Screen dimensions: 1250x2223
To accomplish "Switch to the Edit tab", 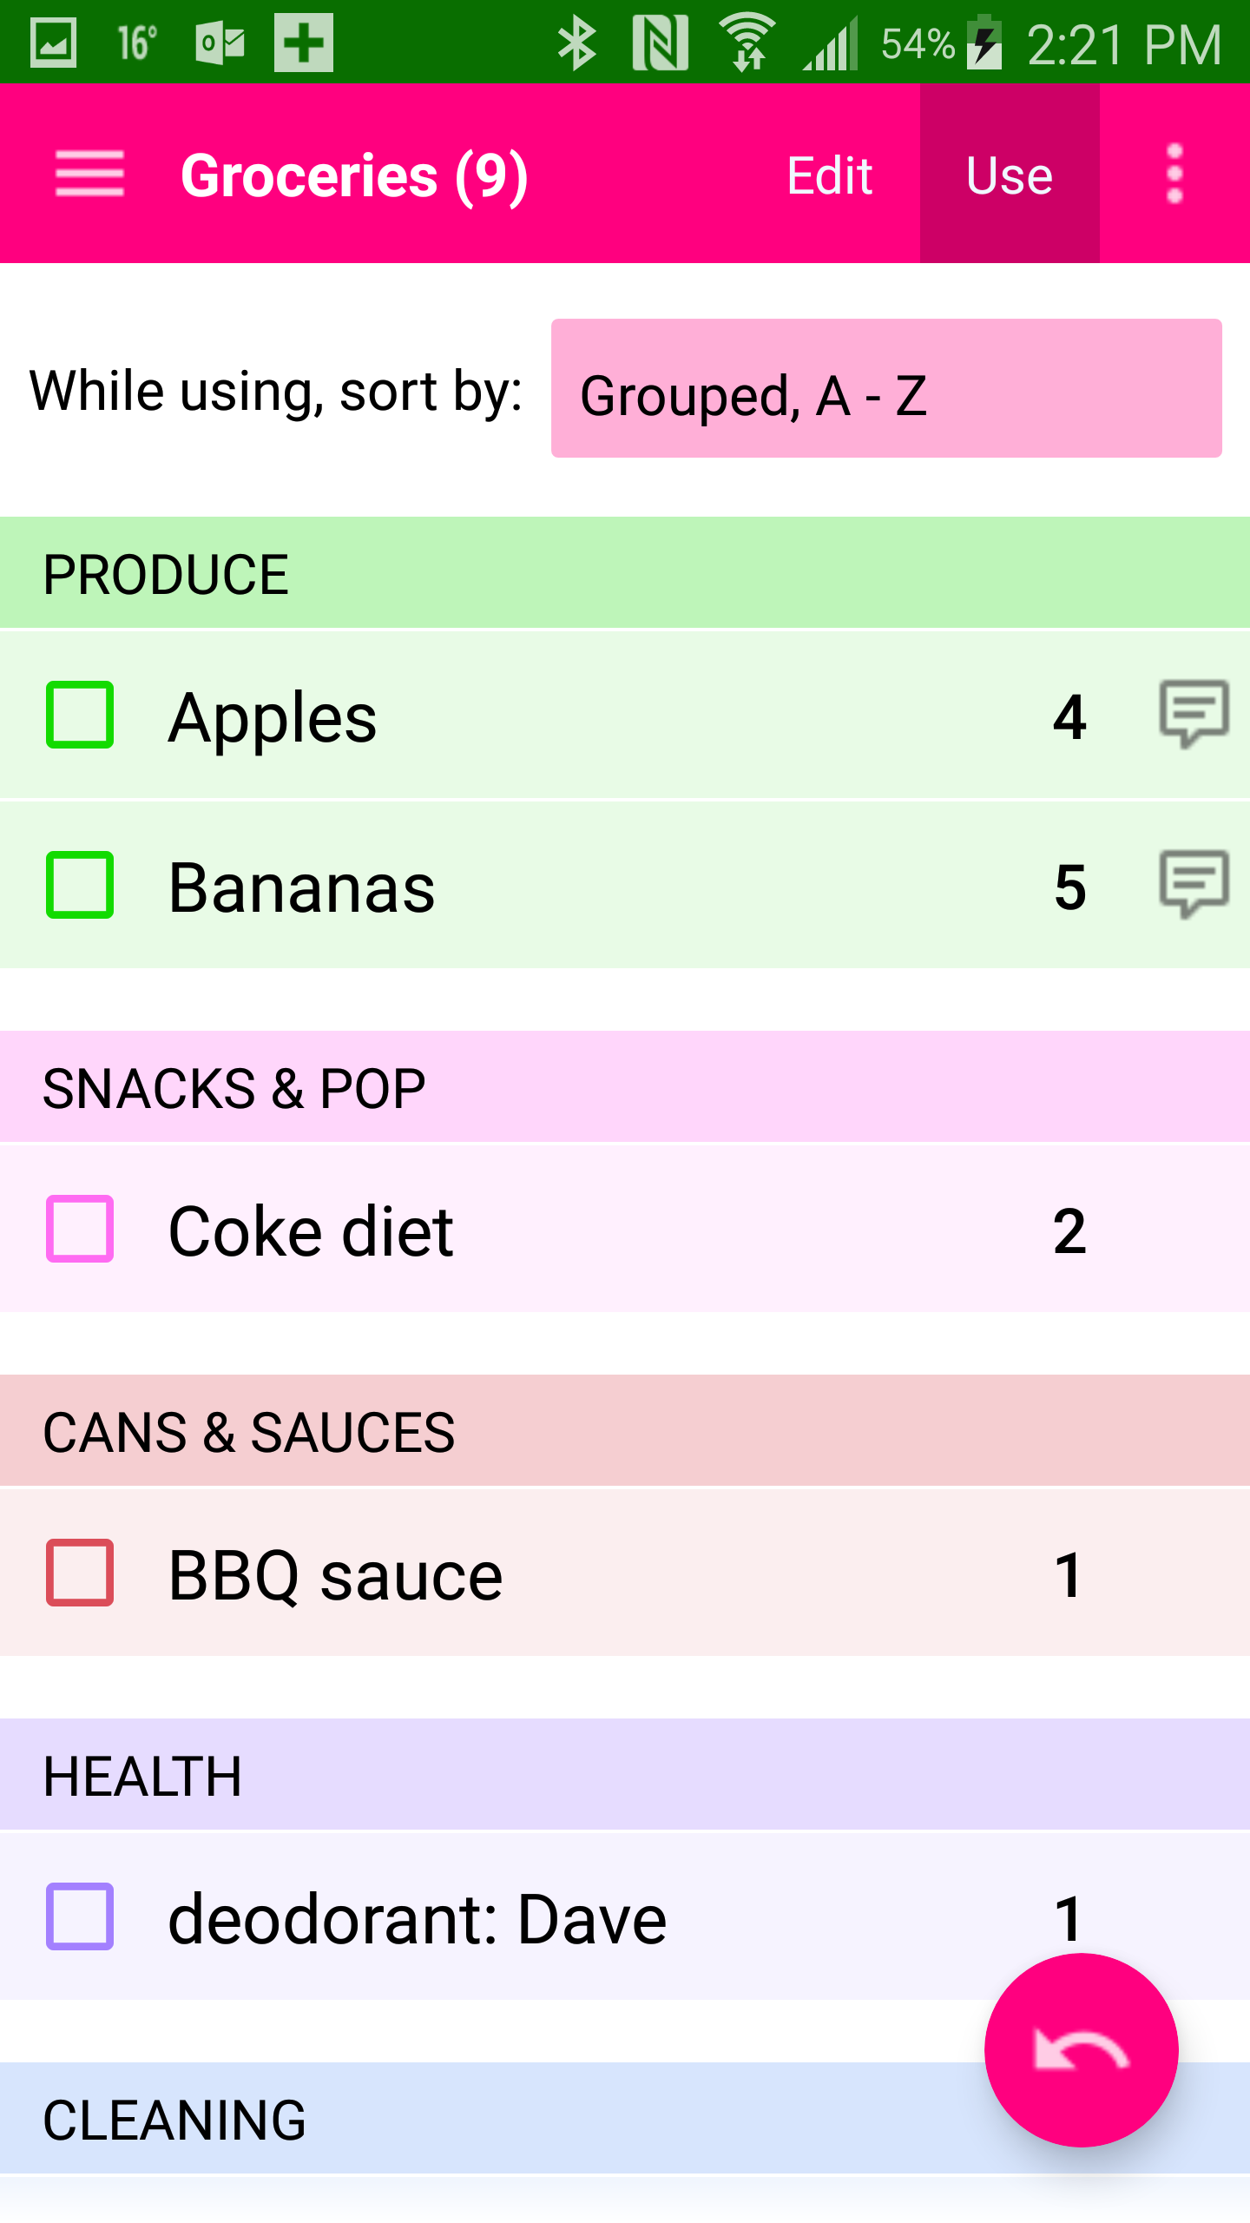I will 829,175.
